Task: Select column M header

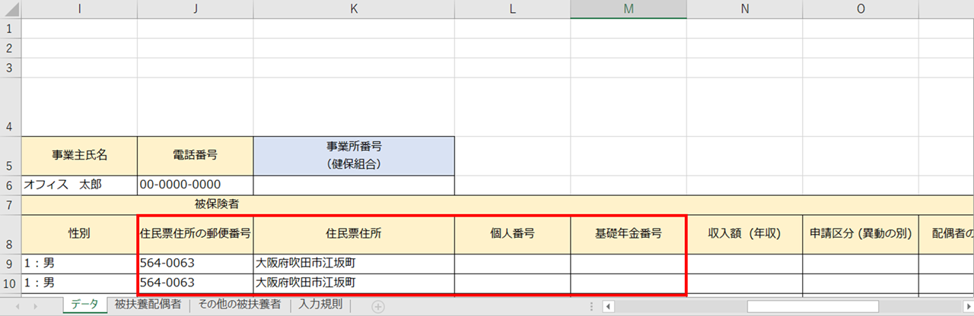Action: pyautogui.click(x=629, y=9)
